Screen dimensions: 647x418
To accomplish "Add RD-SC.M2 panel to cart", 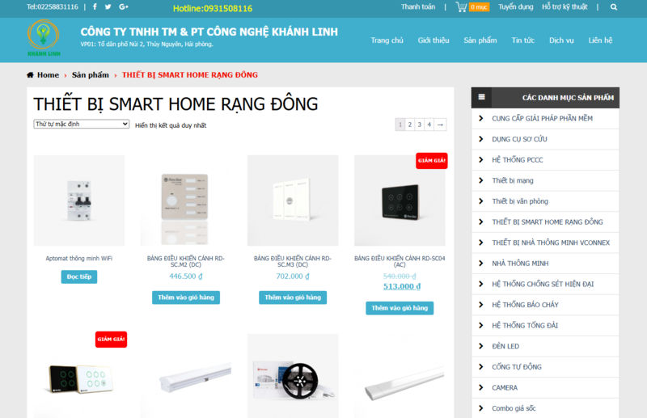I will pyautogui.click(x=186, y=298).
